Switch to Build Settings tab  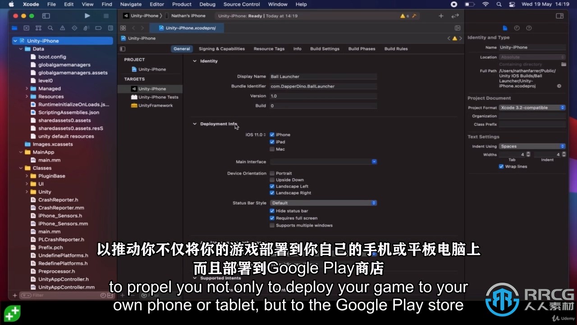[x=325, y=49]
